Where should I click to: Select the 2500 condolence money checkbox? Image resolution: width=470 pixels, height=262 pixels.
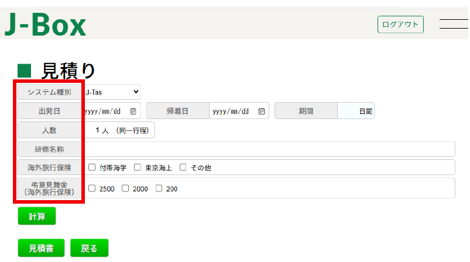tap(92, 188)
